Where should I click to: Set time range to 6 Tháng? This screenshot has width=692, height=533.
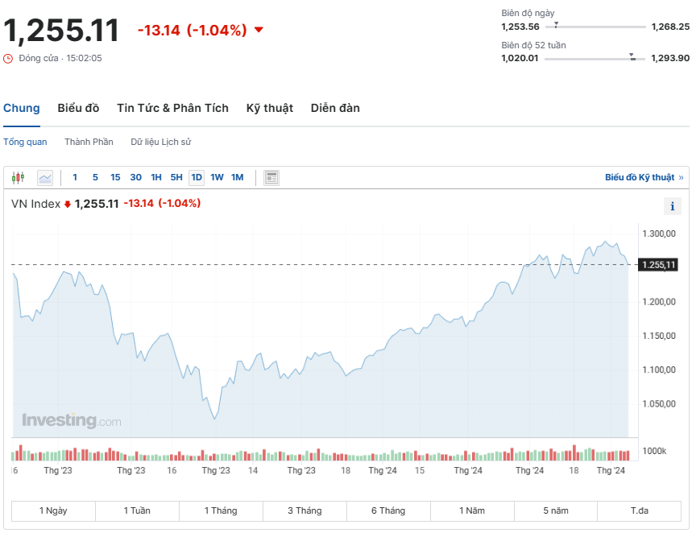point(388,510)
